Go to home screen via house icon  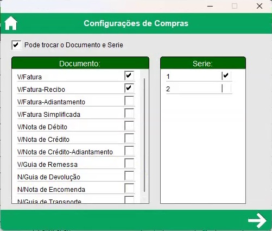point(11,23)
